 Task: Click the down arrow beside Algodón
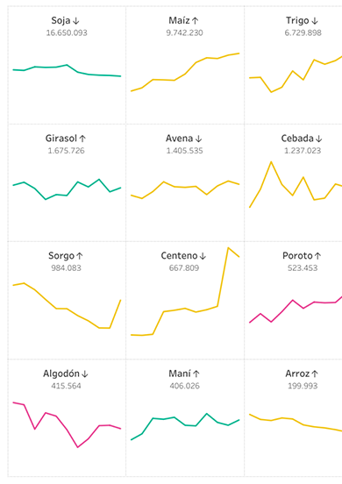point(85,374)
